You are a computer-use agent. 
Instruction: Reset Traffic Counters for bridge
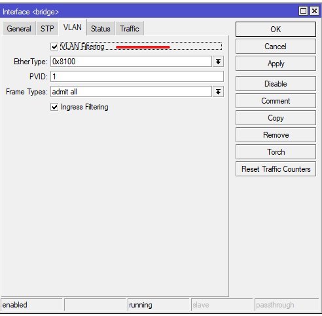pos(276,169)
